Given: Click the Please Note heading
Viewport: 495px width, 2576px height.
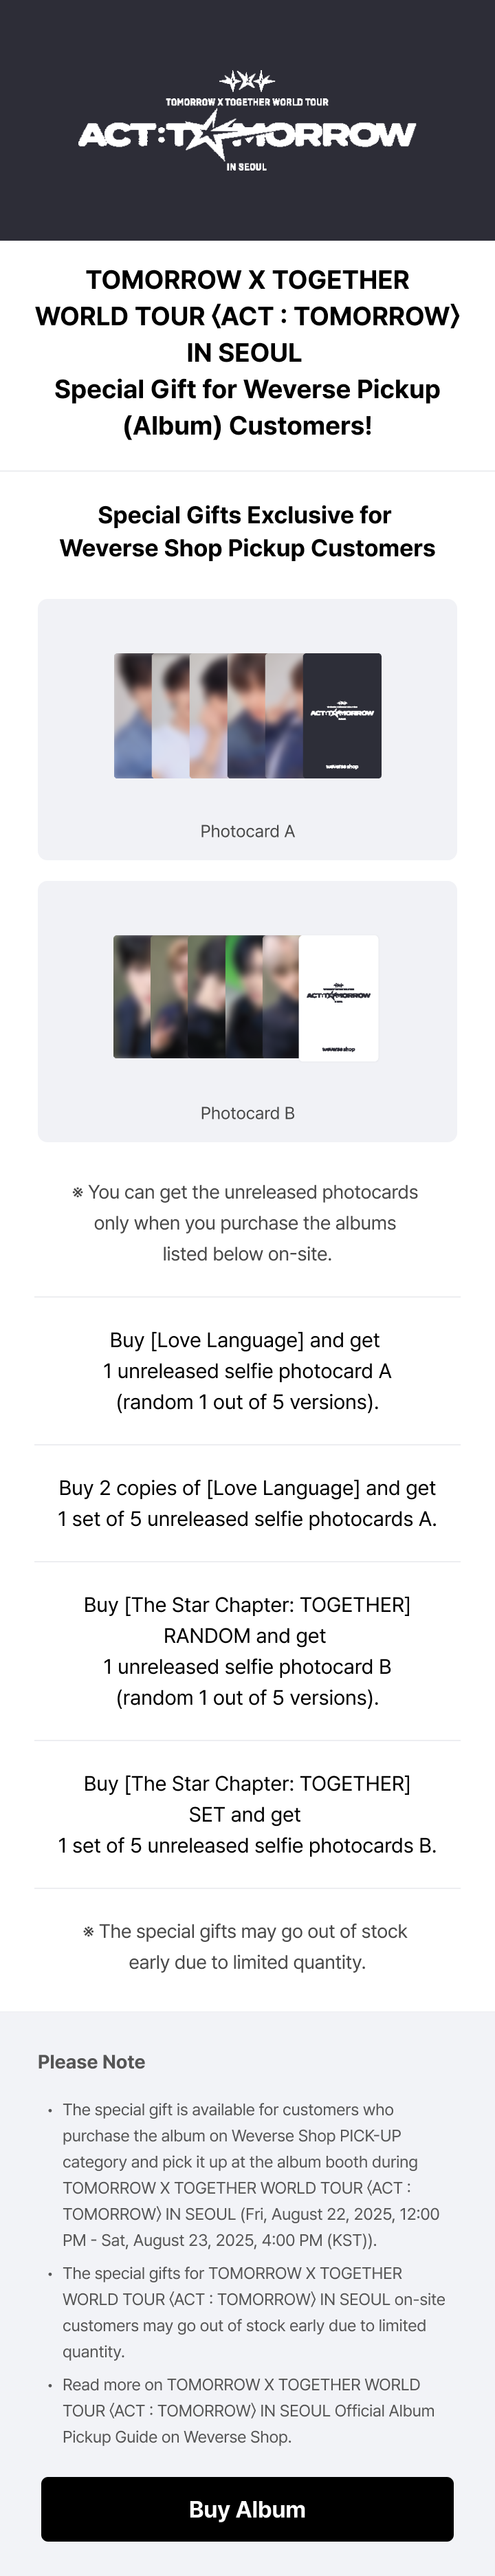Looking at the screenshot, I should point(91,2061).
